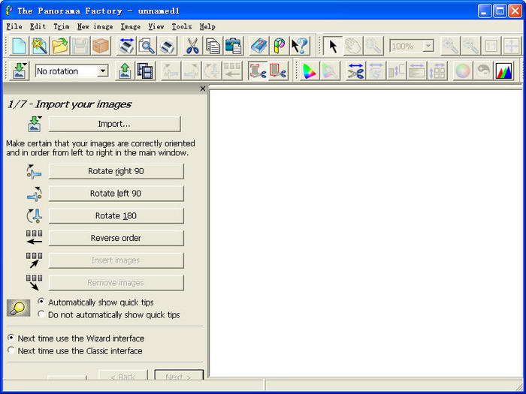This screenshot has height=394, width=526.
Task: Open the 100% zoom dropdown
Action: pyautogui.click(x=428, y=46)
